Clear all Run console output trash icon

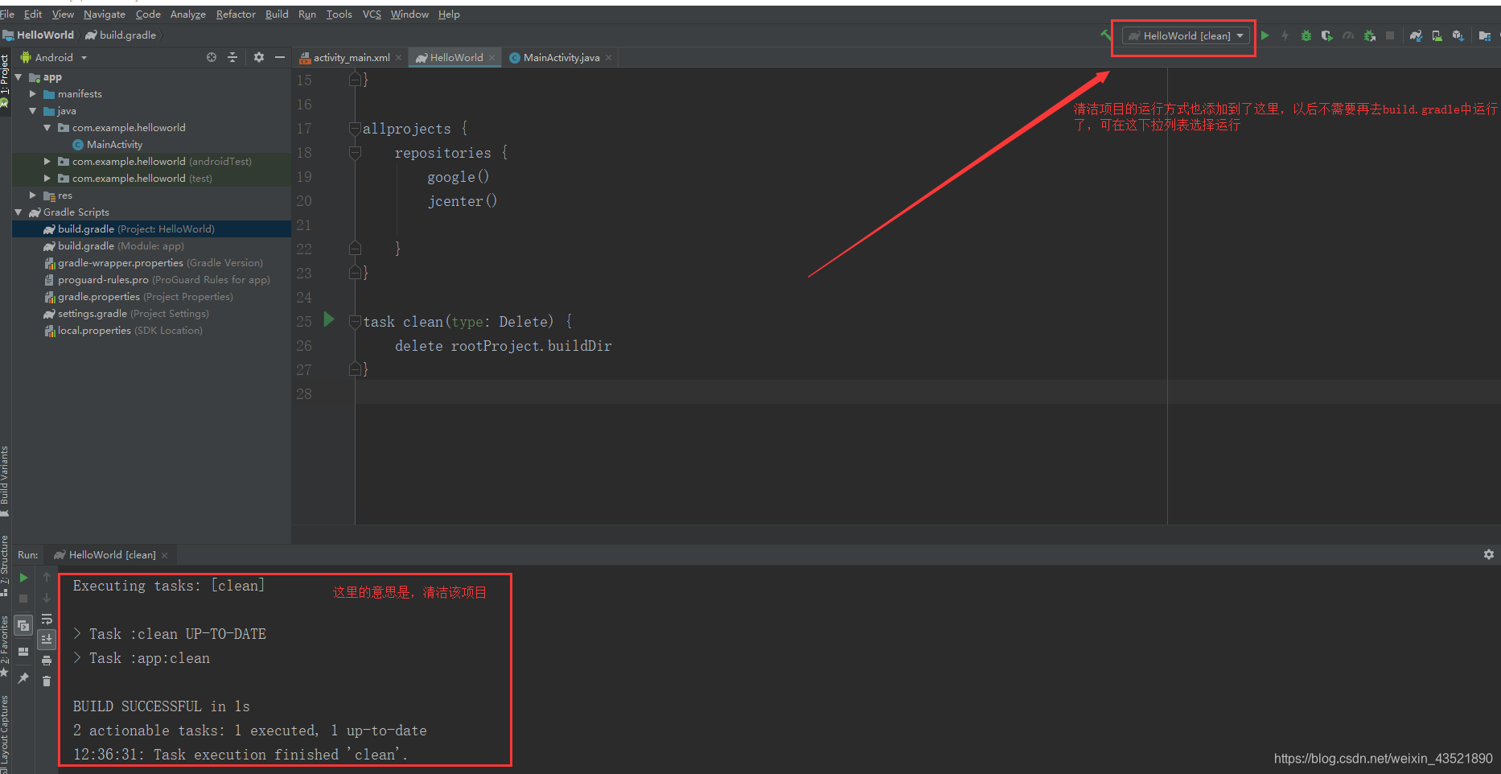coord(47,681)
